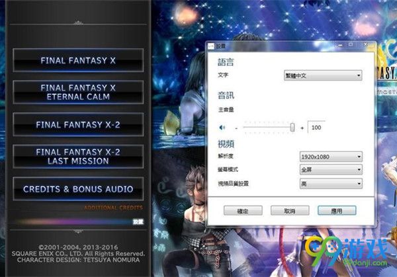397x277 pixels.
Task: Start FINAL FANTASY X-2 game
Action: point(78,124)
